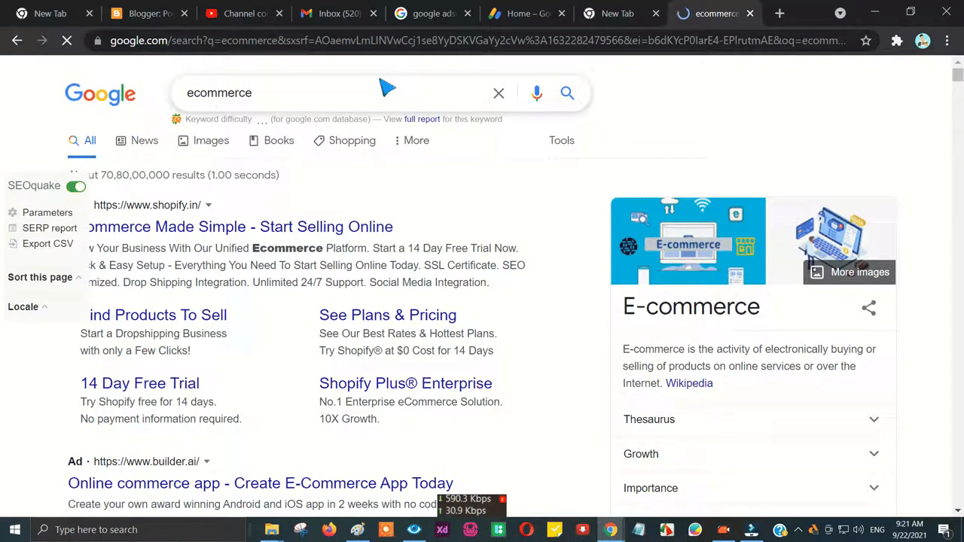This screenshot has height=542, width=964.
Task: Open Firefox from the Windows taskbar
Action: point(329,529)
